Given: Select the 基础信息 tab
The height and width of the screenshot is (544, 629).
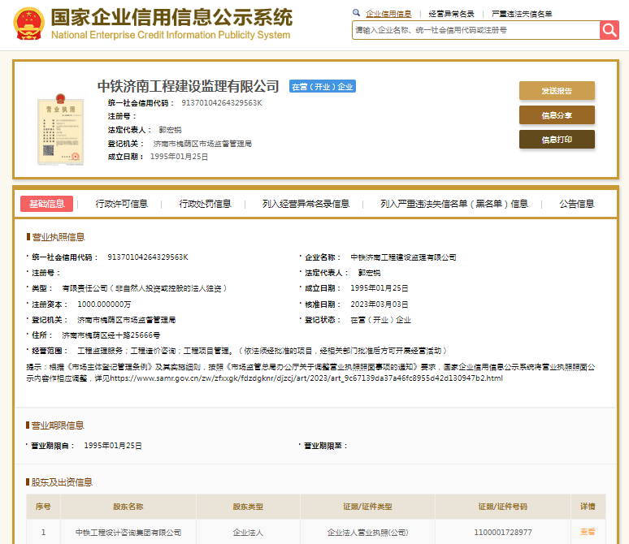Looking at the screenshot, I should pos(47,204).
